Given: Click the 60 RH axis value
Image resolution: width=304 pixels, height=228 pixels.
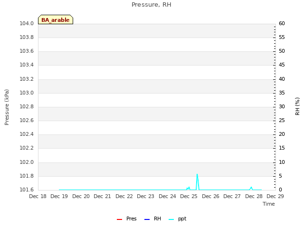Looking at the screenshot, I should point(282,23).
